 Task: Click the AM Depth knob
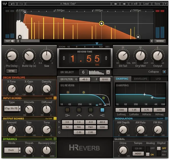click(123, 130)
